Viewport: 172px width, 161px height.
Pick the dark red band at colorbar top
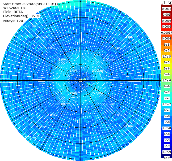pos(167,6)
